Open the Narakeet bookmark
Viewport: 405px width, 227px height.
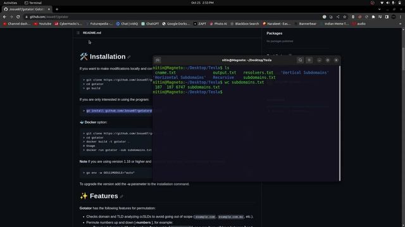point(277,24)
